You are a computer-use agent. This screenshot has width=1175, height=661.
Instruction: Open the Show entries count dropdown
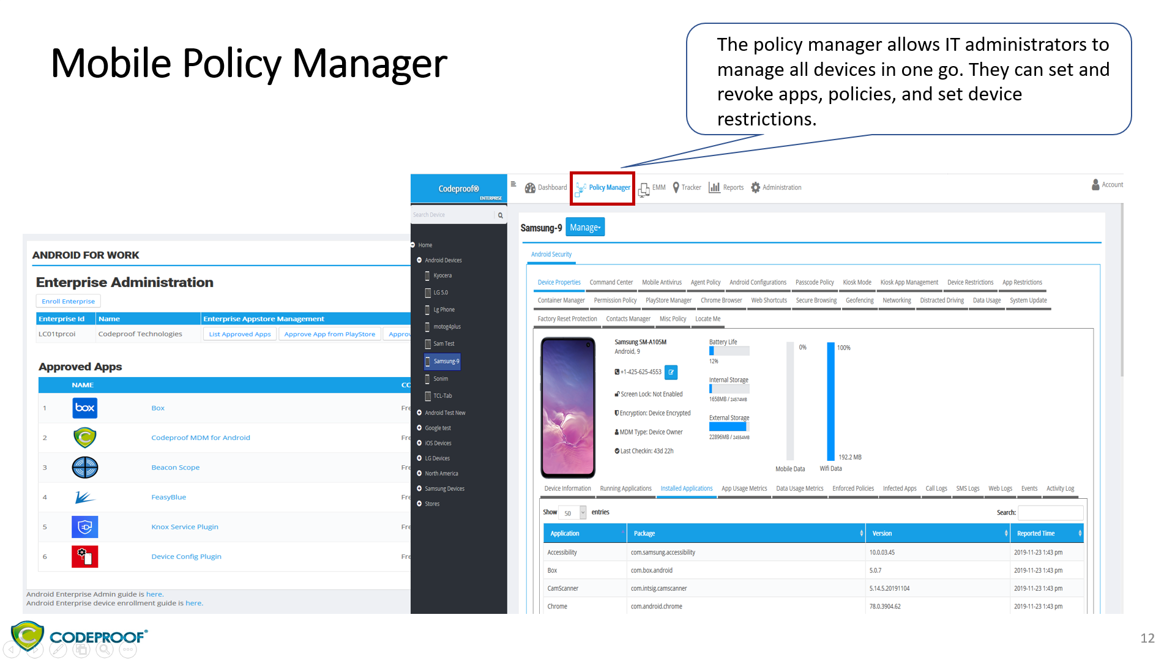[x=573, y=513]
